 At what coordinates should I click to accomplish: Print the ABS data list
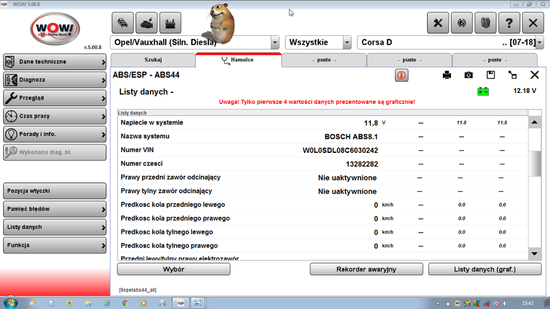coord(447,75)
